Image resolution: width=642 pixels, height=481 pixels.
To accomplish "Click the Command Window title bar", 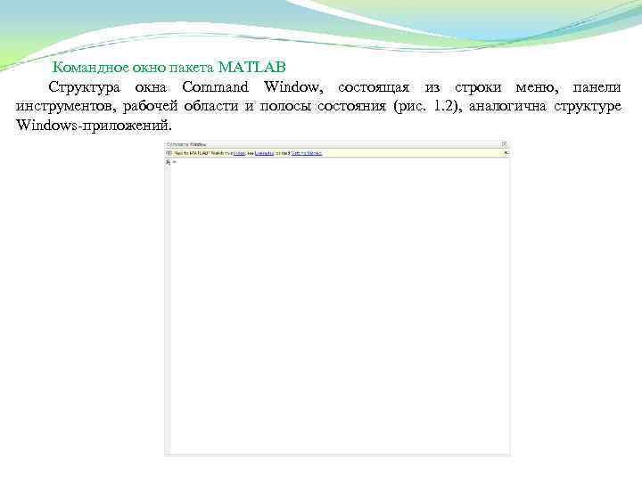I will tap(336, 144).
